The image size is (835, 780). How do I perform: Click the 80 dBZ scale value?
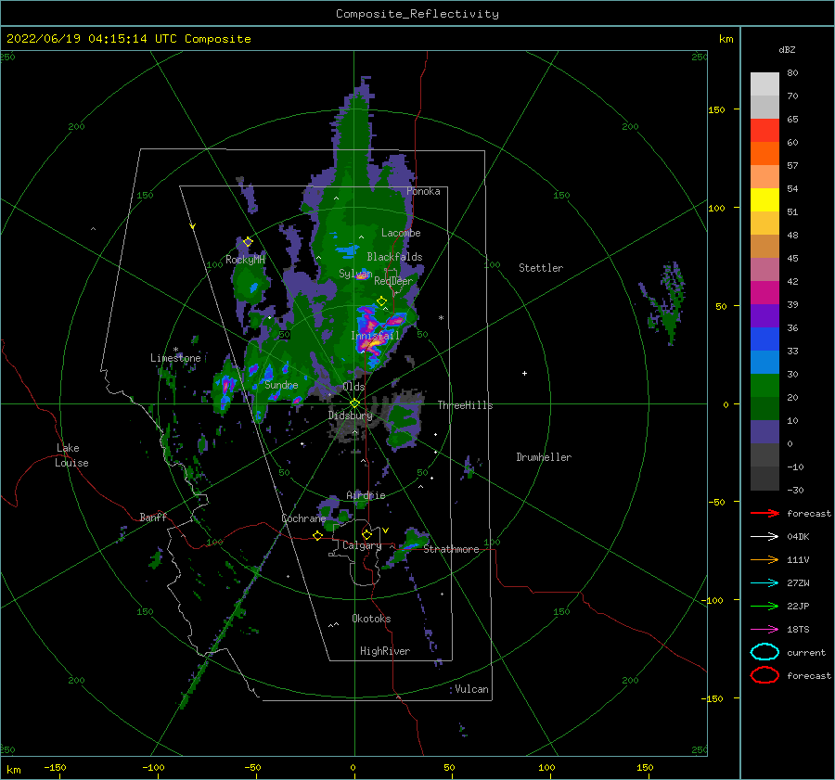(792, 72)
